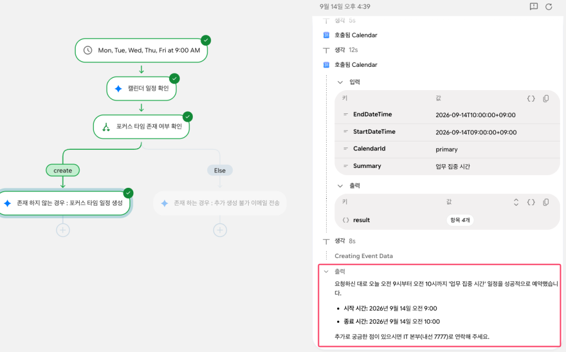Select value 2026-09-14T09:00:00+09:00

click(476, 133)
